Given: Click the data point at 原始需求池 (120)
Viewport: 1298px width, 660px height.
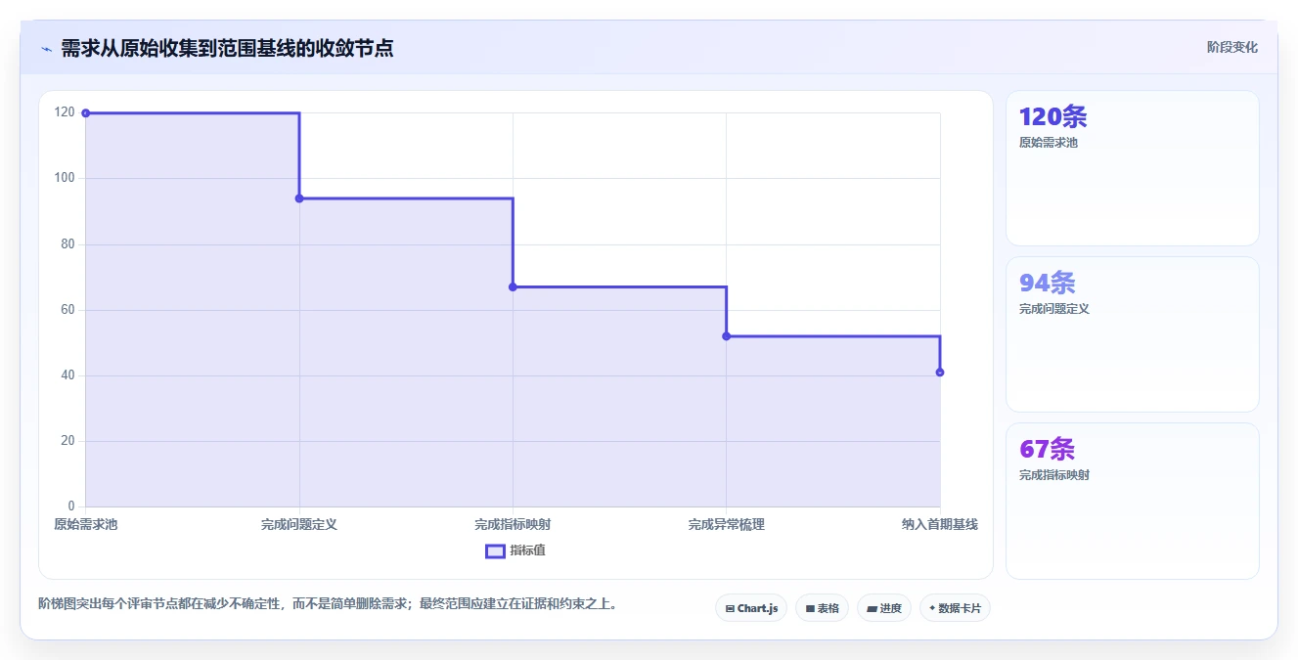Looking at the screenshot, I should click(x=86, y=113).
